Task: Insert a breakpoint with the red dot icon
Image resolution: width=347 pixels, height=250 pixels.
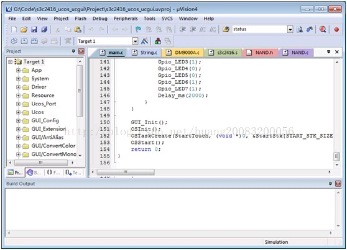Action: [336, 30]
